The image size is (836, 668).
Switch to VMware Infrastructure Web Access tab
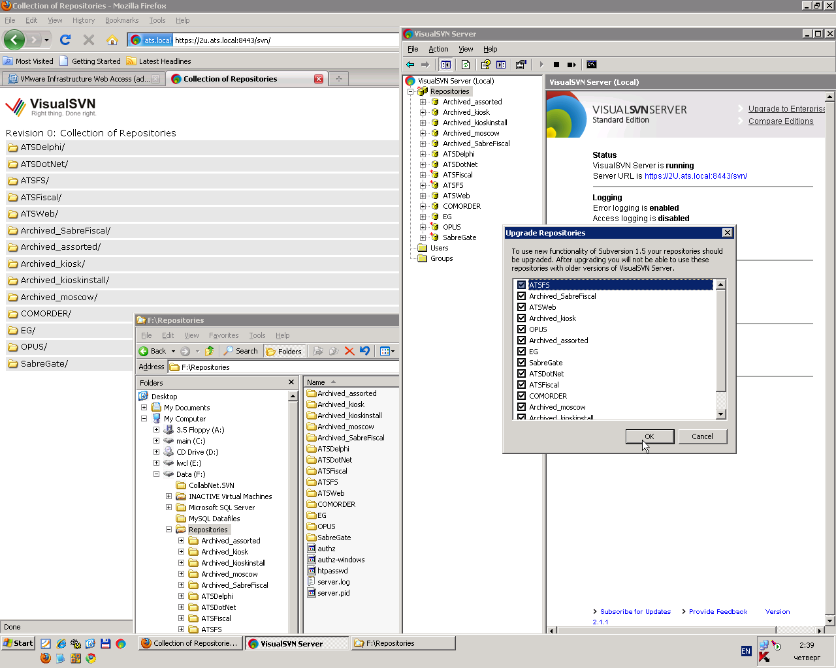pyautogui.click(x=84, y=79)
